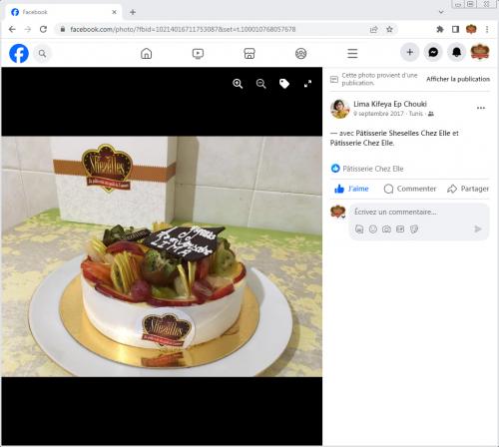
Task: Open sticker picker in comment box
Action: [x=414, y=229]
